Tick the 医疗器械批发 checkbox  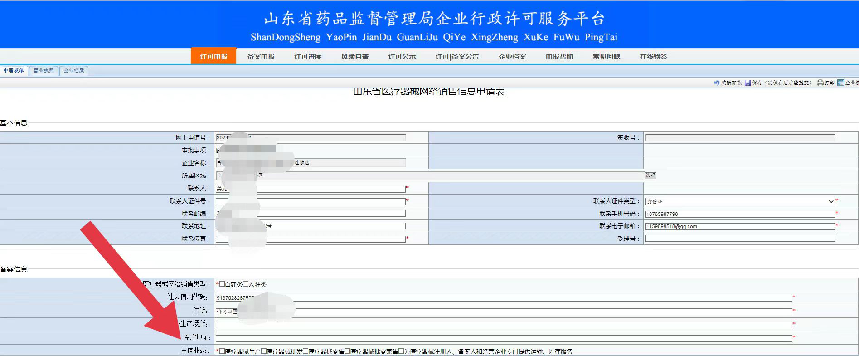264,351
